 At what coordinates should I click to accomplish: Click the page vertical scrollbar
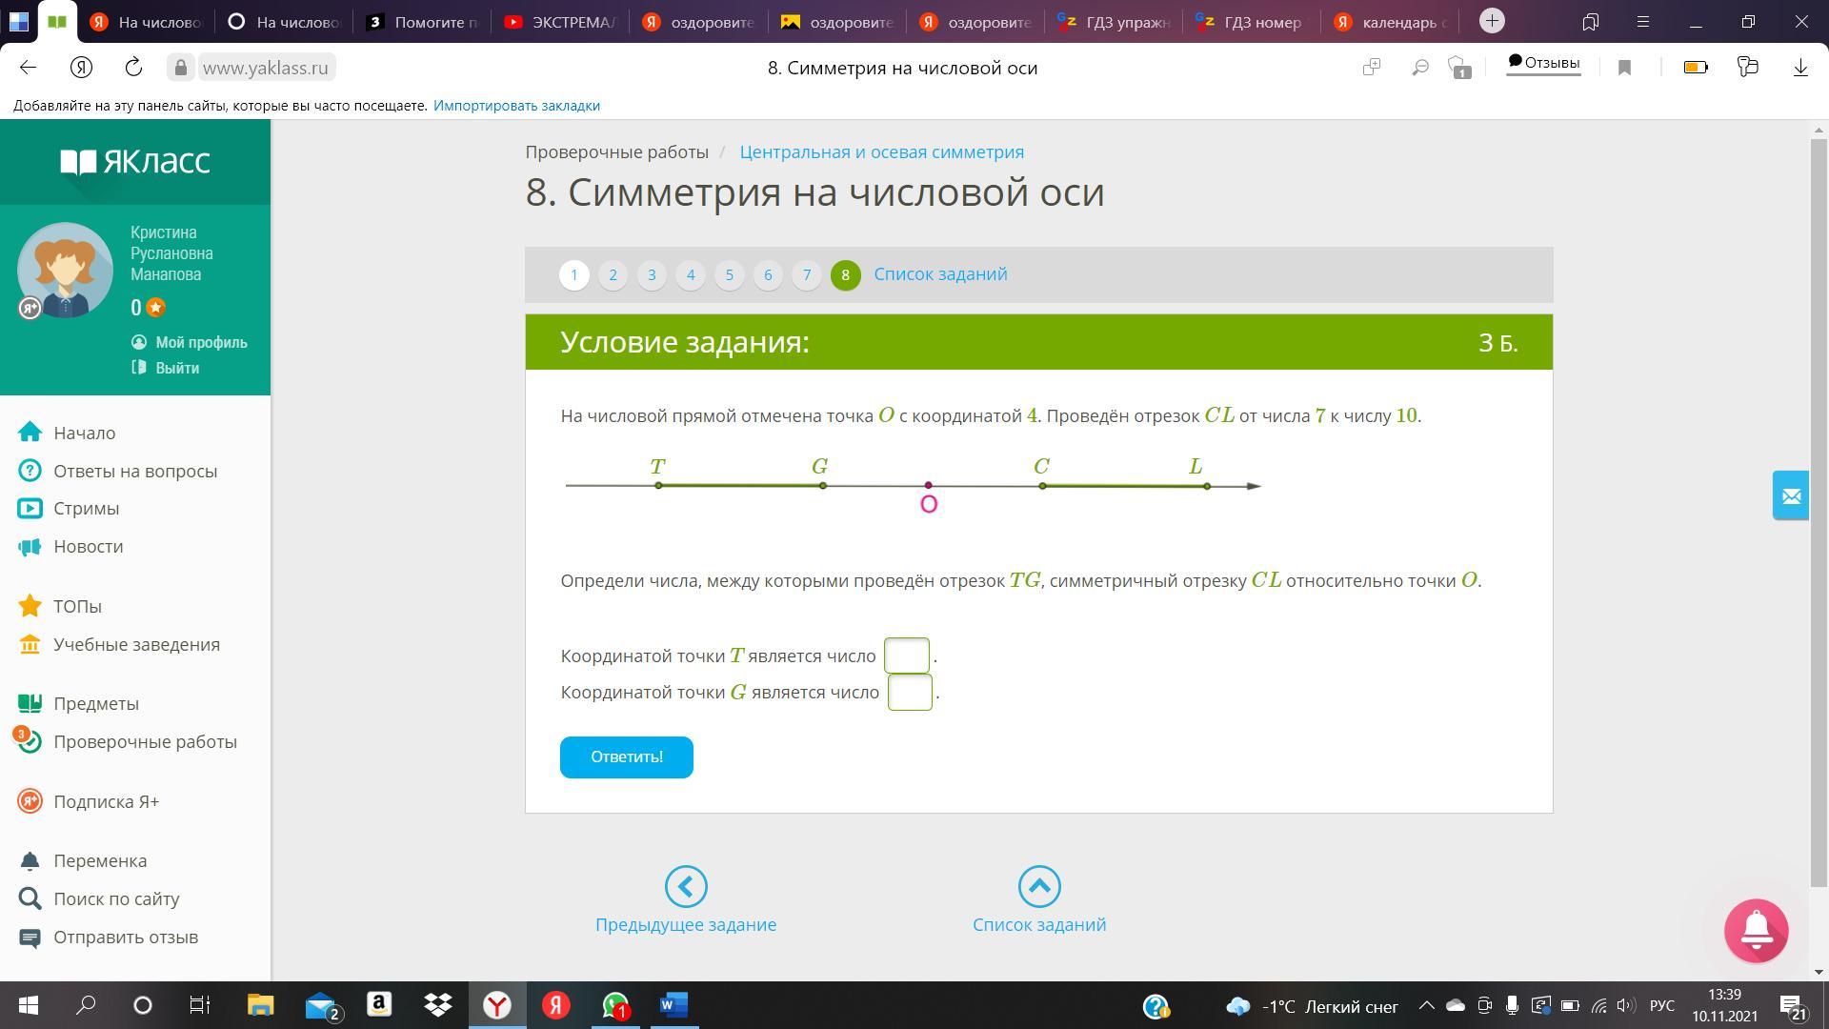[x=1819, y=514]
